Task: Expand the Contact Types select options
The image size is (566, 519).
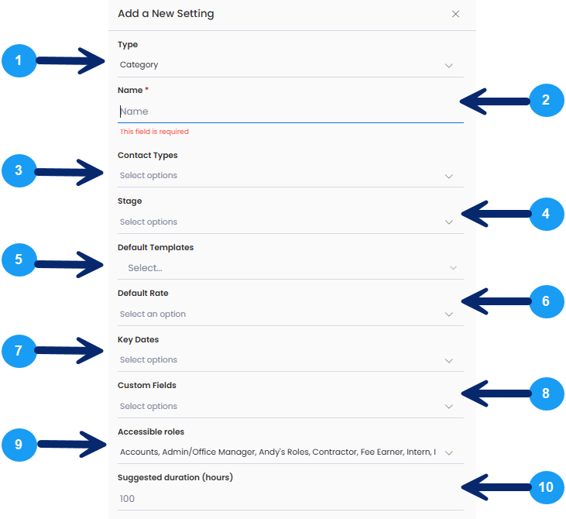Action: [290, 176]
